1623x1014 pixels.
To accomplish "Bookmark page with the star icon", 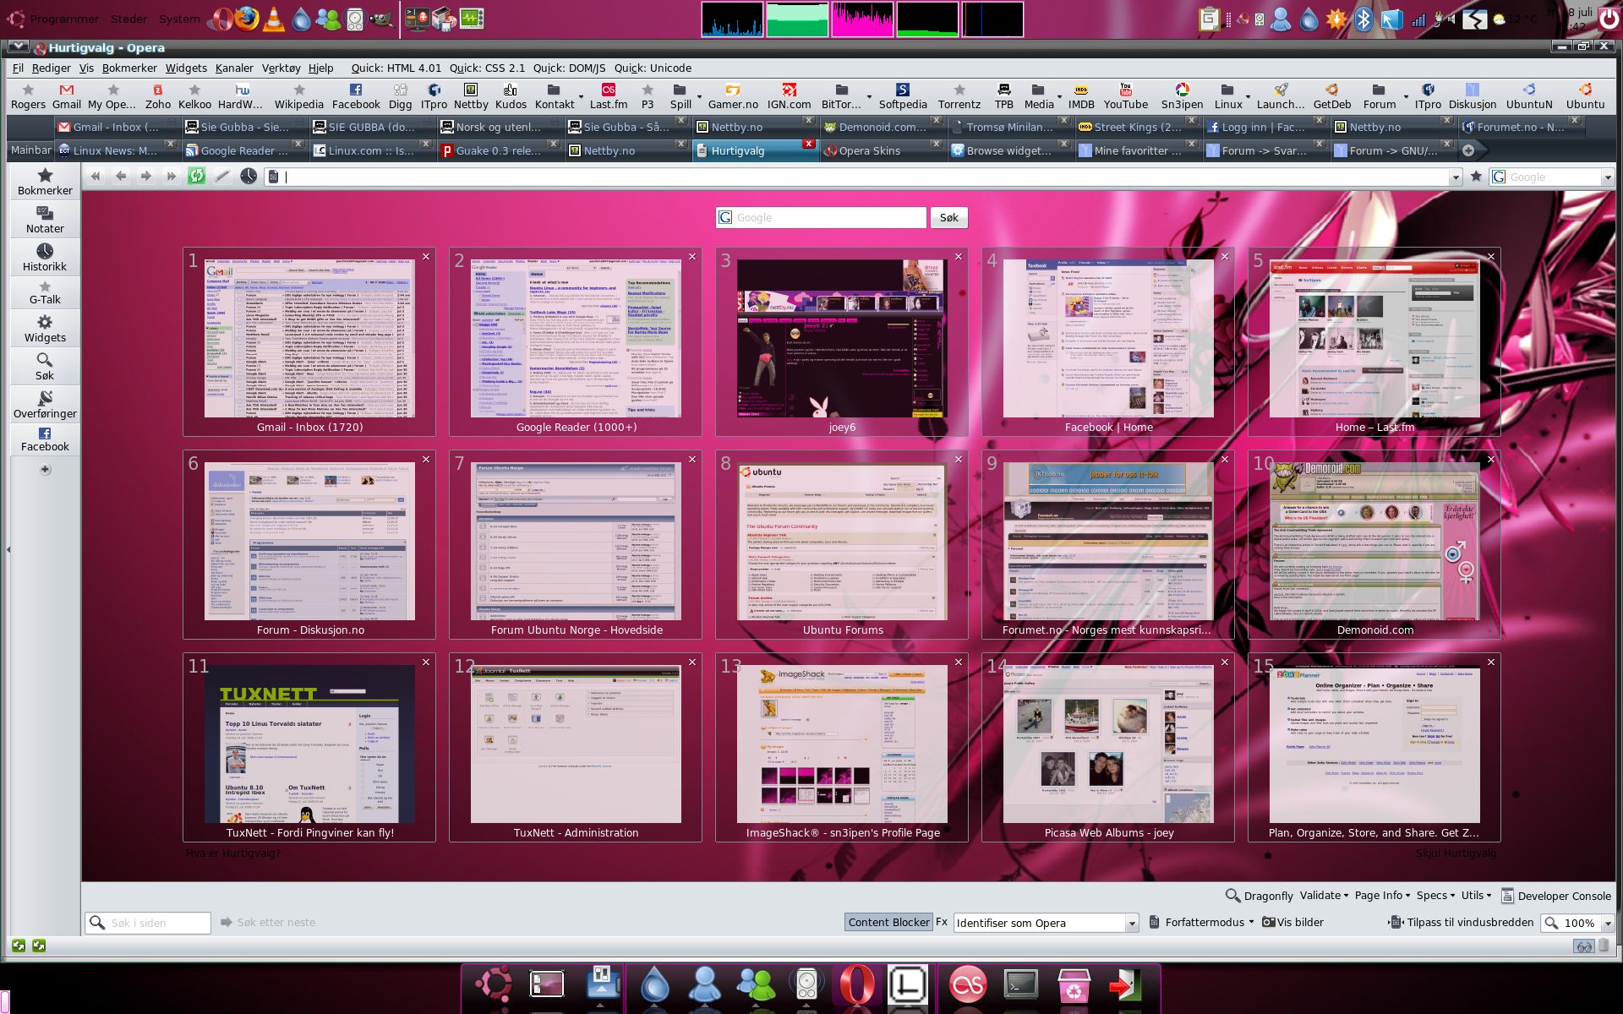I will click(1476, 176).
